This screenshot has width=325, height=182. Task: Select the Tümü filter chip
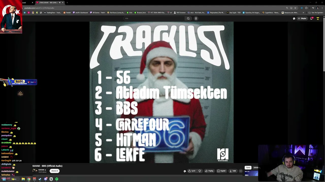(x=248, y=168)
